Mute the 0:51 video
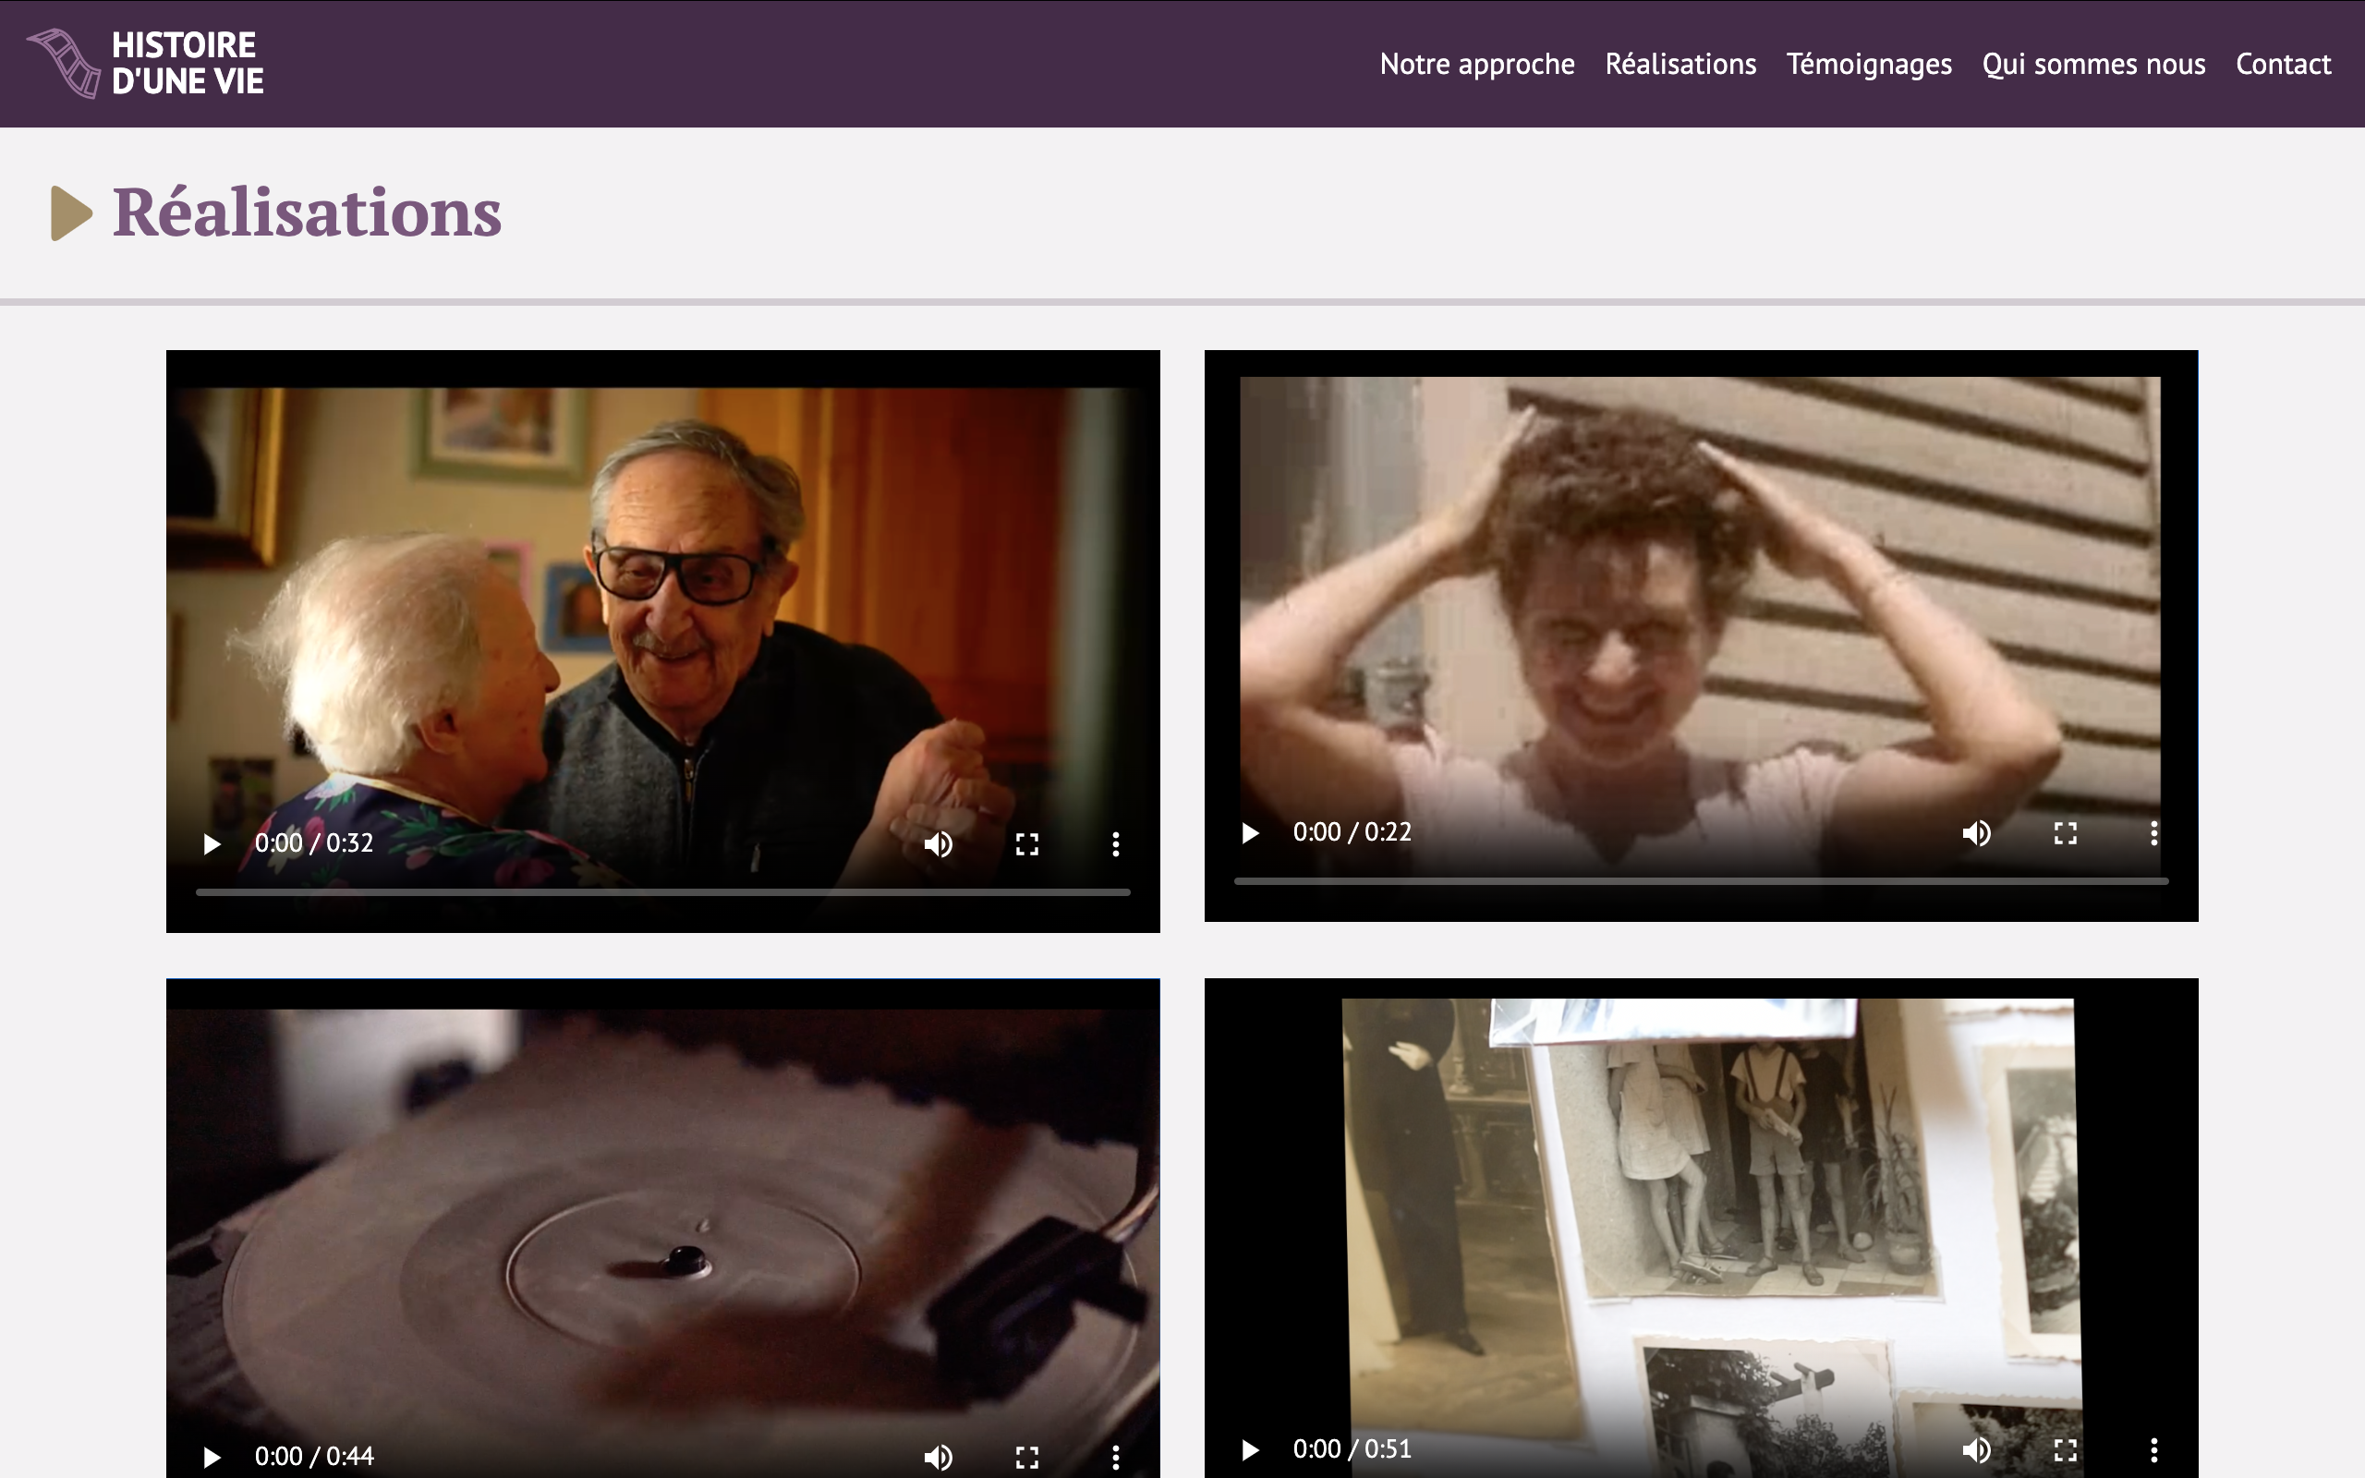This screenshot has width=2365, height=1478. point(1976,1449)
